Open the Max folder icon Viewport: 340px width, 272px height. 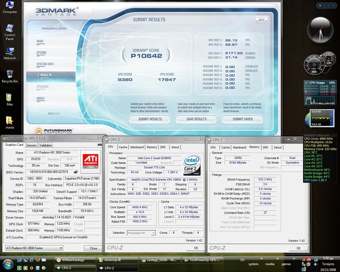[x=9, y=99]
